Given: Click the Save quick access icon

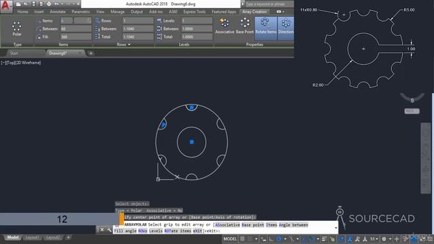Looking at the screenshot, I should pos(33,4).
